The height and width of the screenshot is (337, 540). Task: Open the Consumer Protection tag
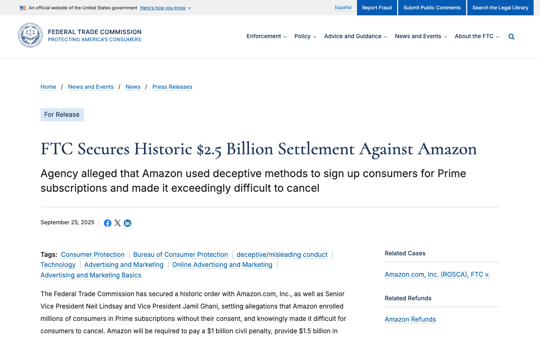(93, 255)
